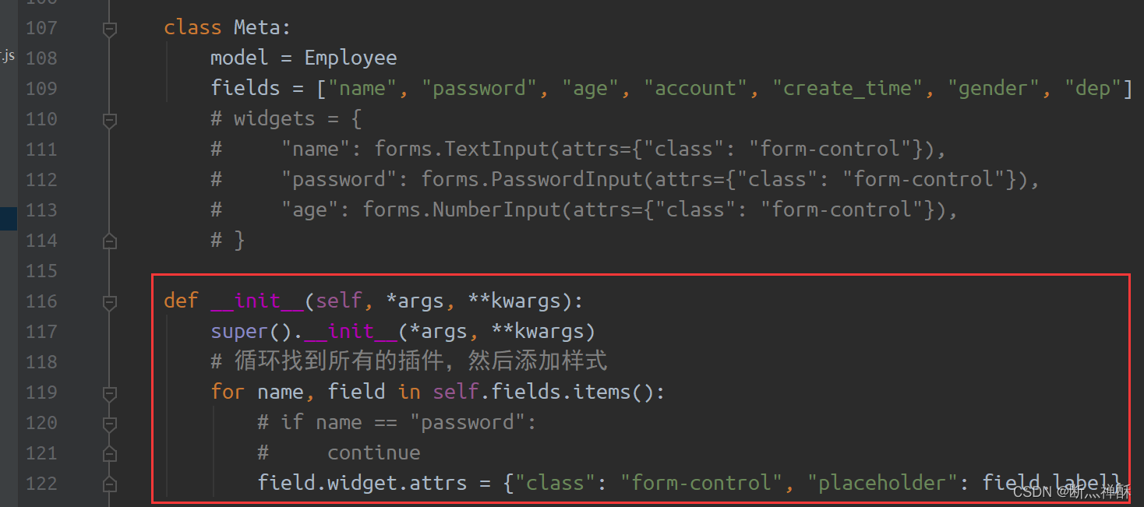Place cursor on forms.PasswordInput text
The height and width of the screenshot is (507, 1144).
point(532,180)
